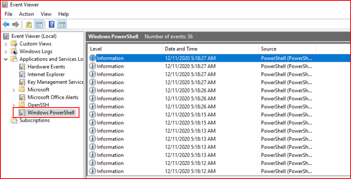The height and width of the screenshot is (179, 351).
Task: Open the Action menu
Action: (27, 14)
